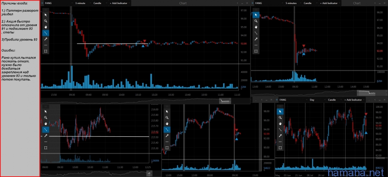
Task: Select magnifier tool in bottom-middle chart
Action: click(167, 117)
